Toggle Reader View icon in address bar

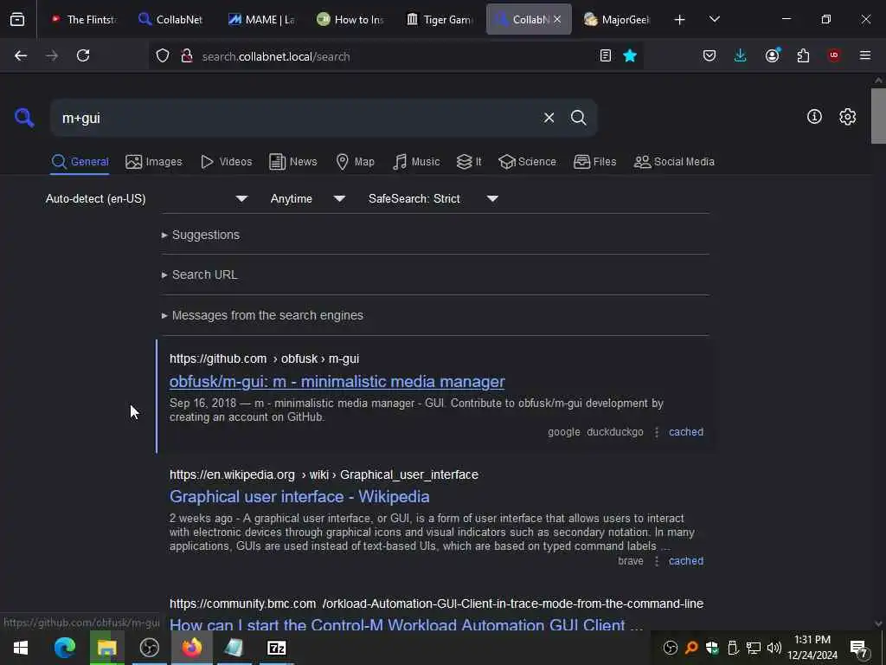point(605,55)
